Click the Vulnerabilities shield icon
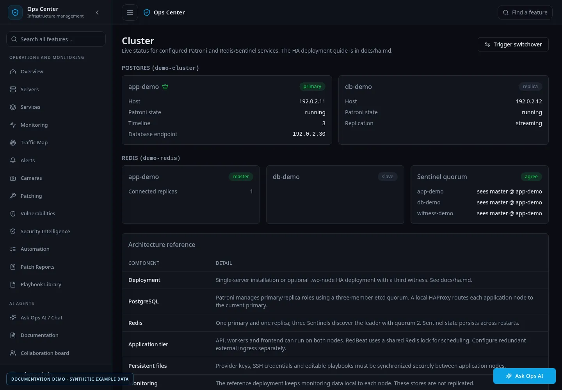The image size is (562, 390). [13, 214]
